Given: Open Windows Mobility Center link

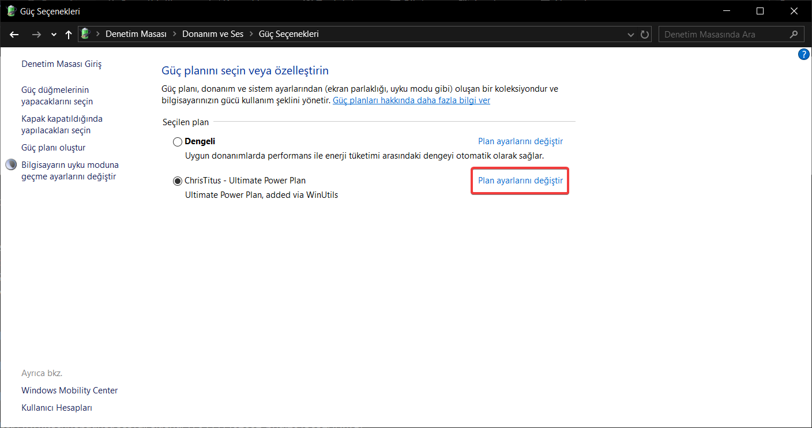Looking at the screenshot, I should tap(69, 391).
